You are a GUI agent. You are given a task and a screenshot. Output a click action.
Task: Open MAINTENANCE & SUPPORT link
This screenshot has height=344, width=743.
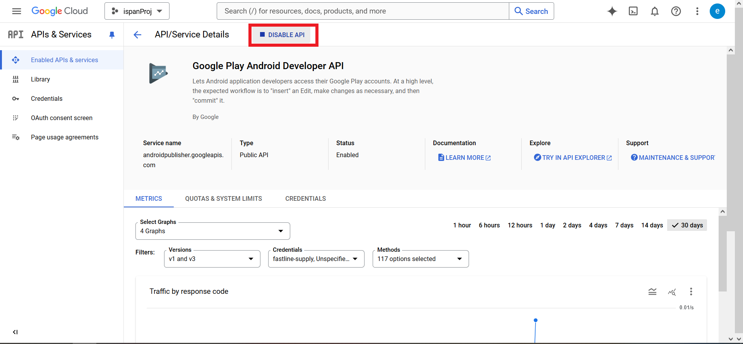pos(673,158)
